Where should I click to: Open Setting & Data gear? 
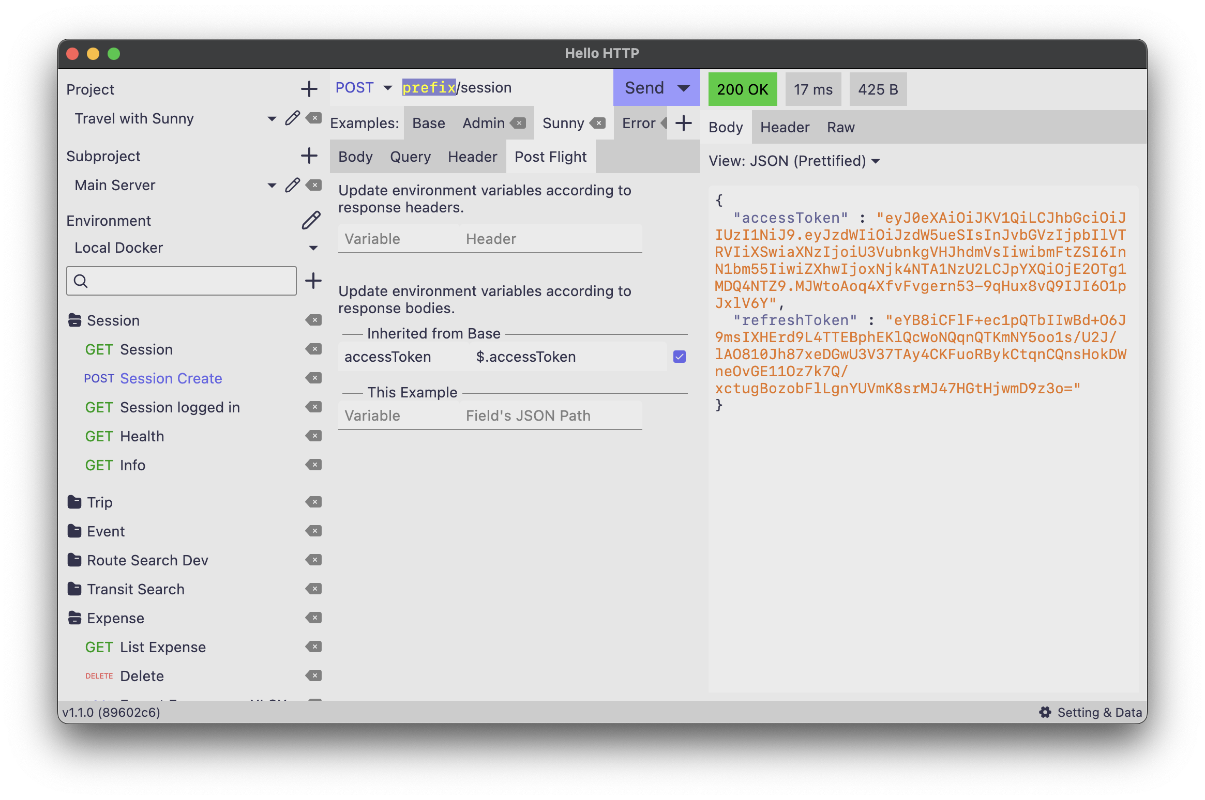1045,712
